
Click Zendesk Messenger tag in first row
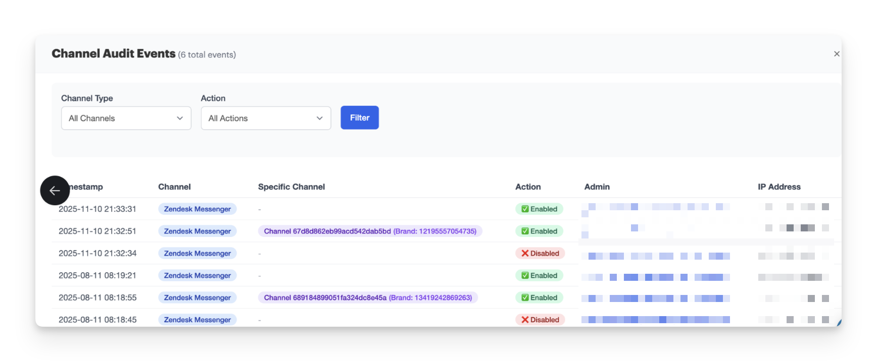pyautogui.click(x=197, y=209)
